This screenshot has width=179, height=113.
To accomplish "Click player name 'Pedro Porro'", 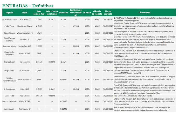I will 9,26.
